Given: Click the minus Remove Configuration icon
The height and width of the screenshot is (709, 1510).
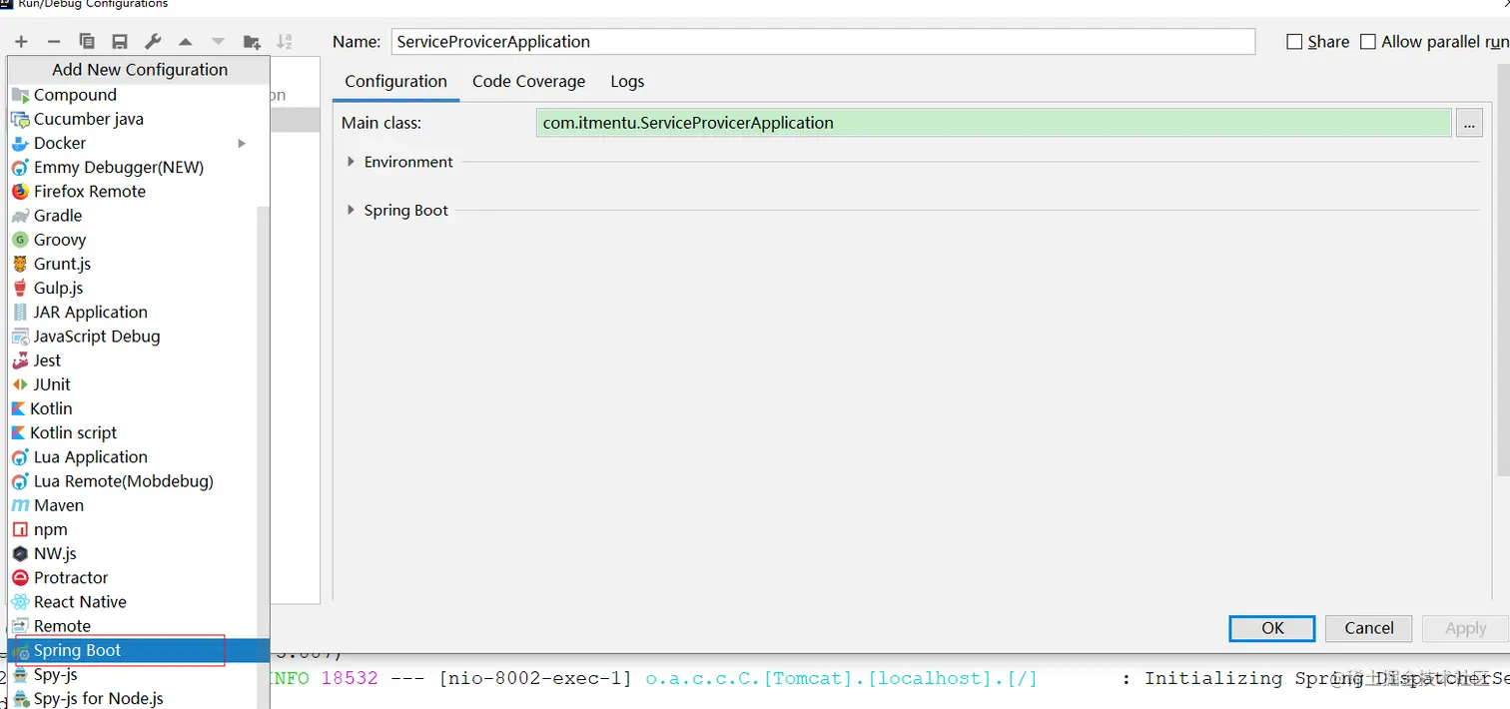Looking at the screenshot, I should click(54, 41).
